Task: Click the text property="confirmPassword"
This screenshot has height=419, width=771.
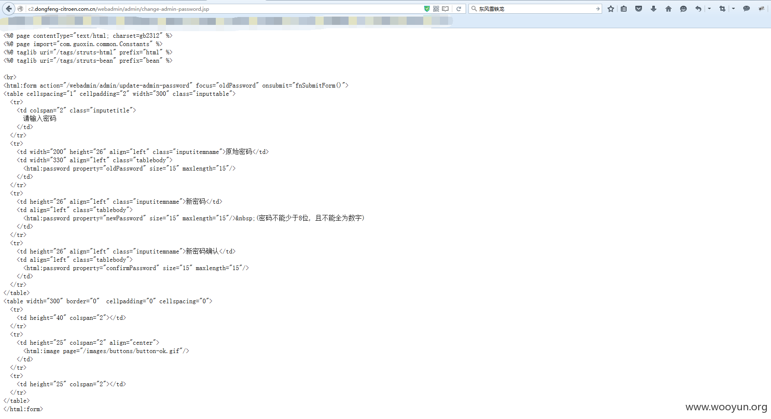Action: click(116, 268)
